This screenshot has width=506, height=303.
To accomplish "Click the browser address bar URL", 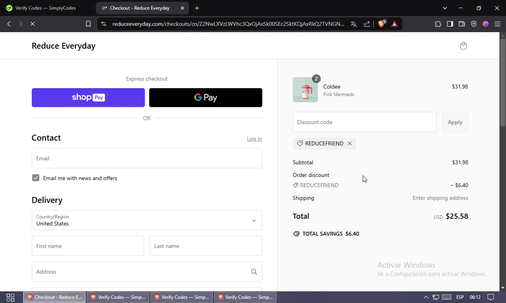I will tap(228, 24).
